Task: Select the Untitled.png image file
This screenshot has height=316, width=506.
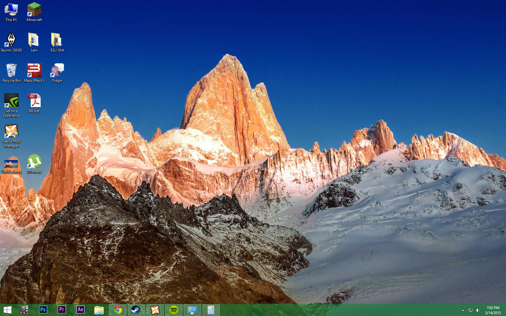Action: pos(11,165)
